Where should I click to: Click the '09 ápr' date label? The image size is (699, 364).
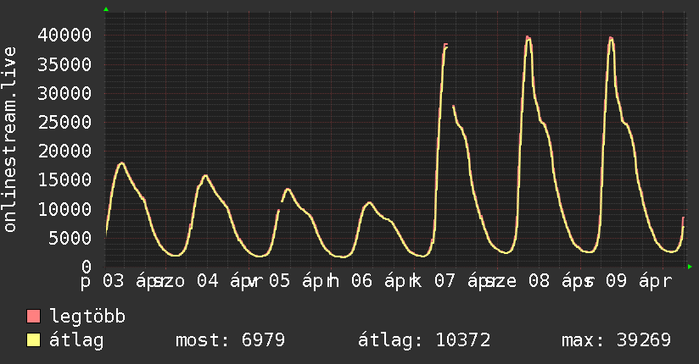coord(639,281)
